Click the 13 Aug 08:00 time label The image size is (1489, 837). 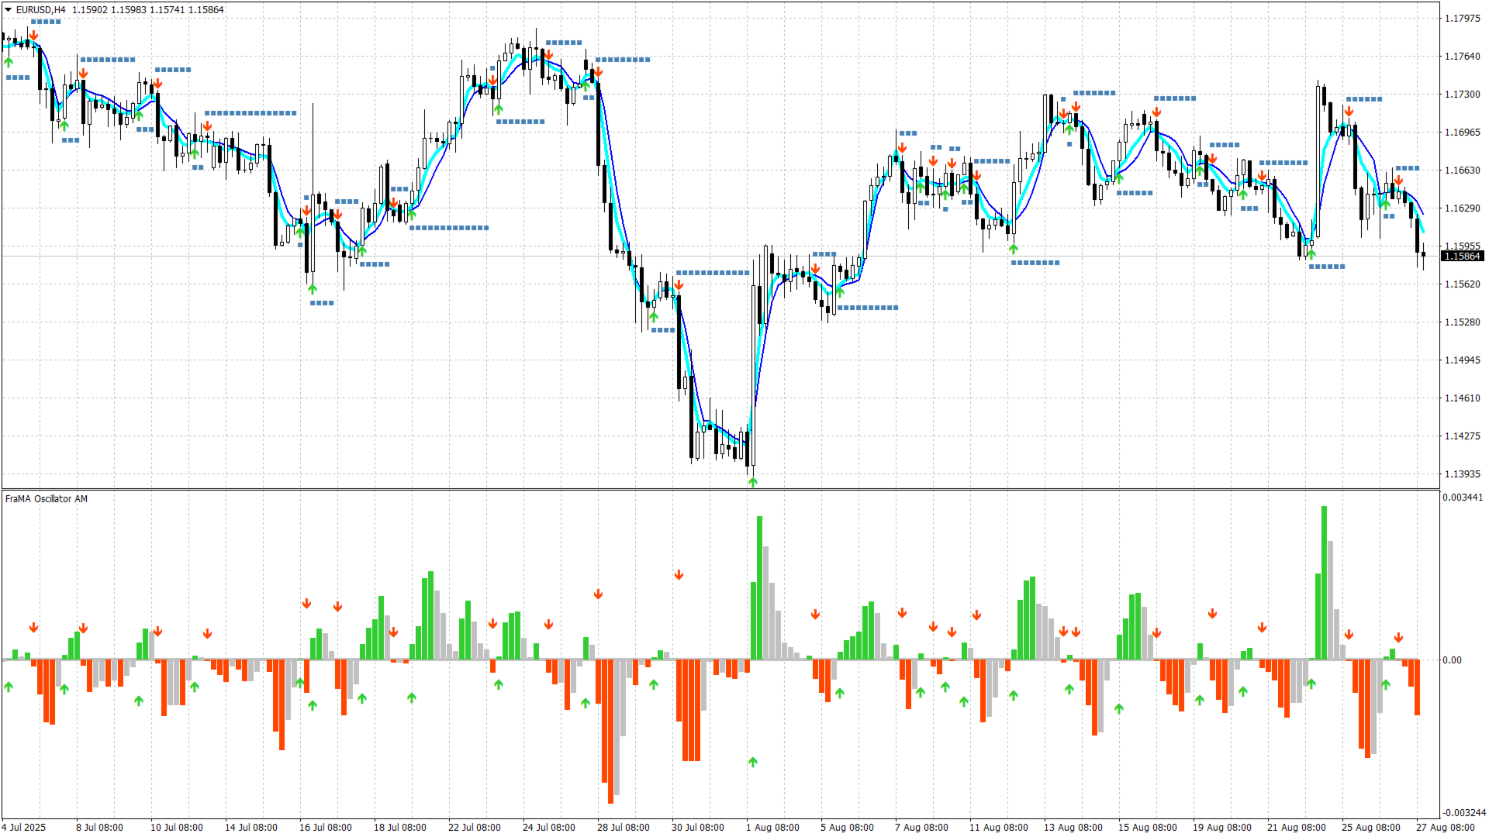click(x=1073, y=828)
